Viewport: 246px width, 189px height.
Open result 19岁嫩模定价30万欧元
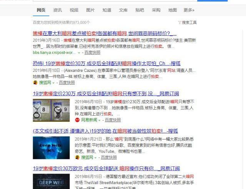point(106,169)
